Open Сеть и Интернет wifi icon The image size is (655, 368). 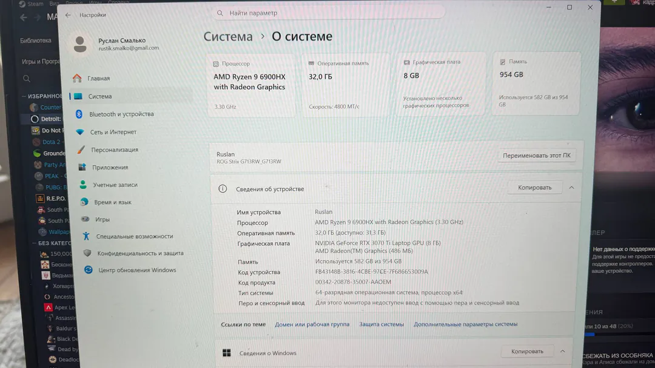[x=80, y=132]
